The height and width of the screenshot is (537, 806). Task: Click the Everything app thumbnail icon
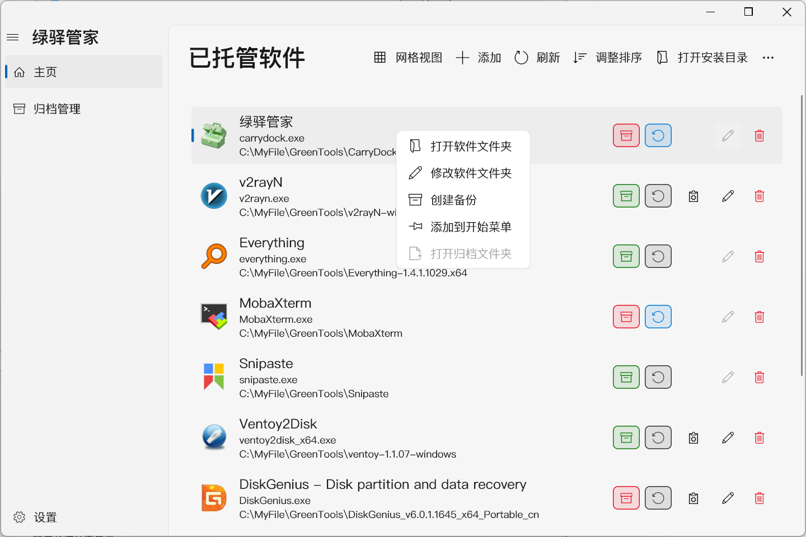[x=214, y=256]
